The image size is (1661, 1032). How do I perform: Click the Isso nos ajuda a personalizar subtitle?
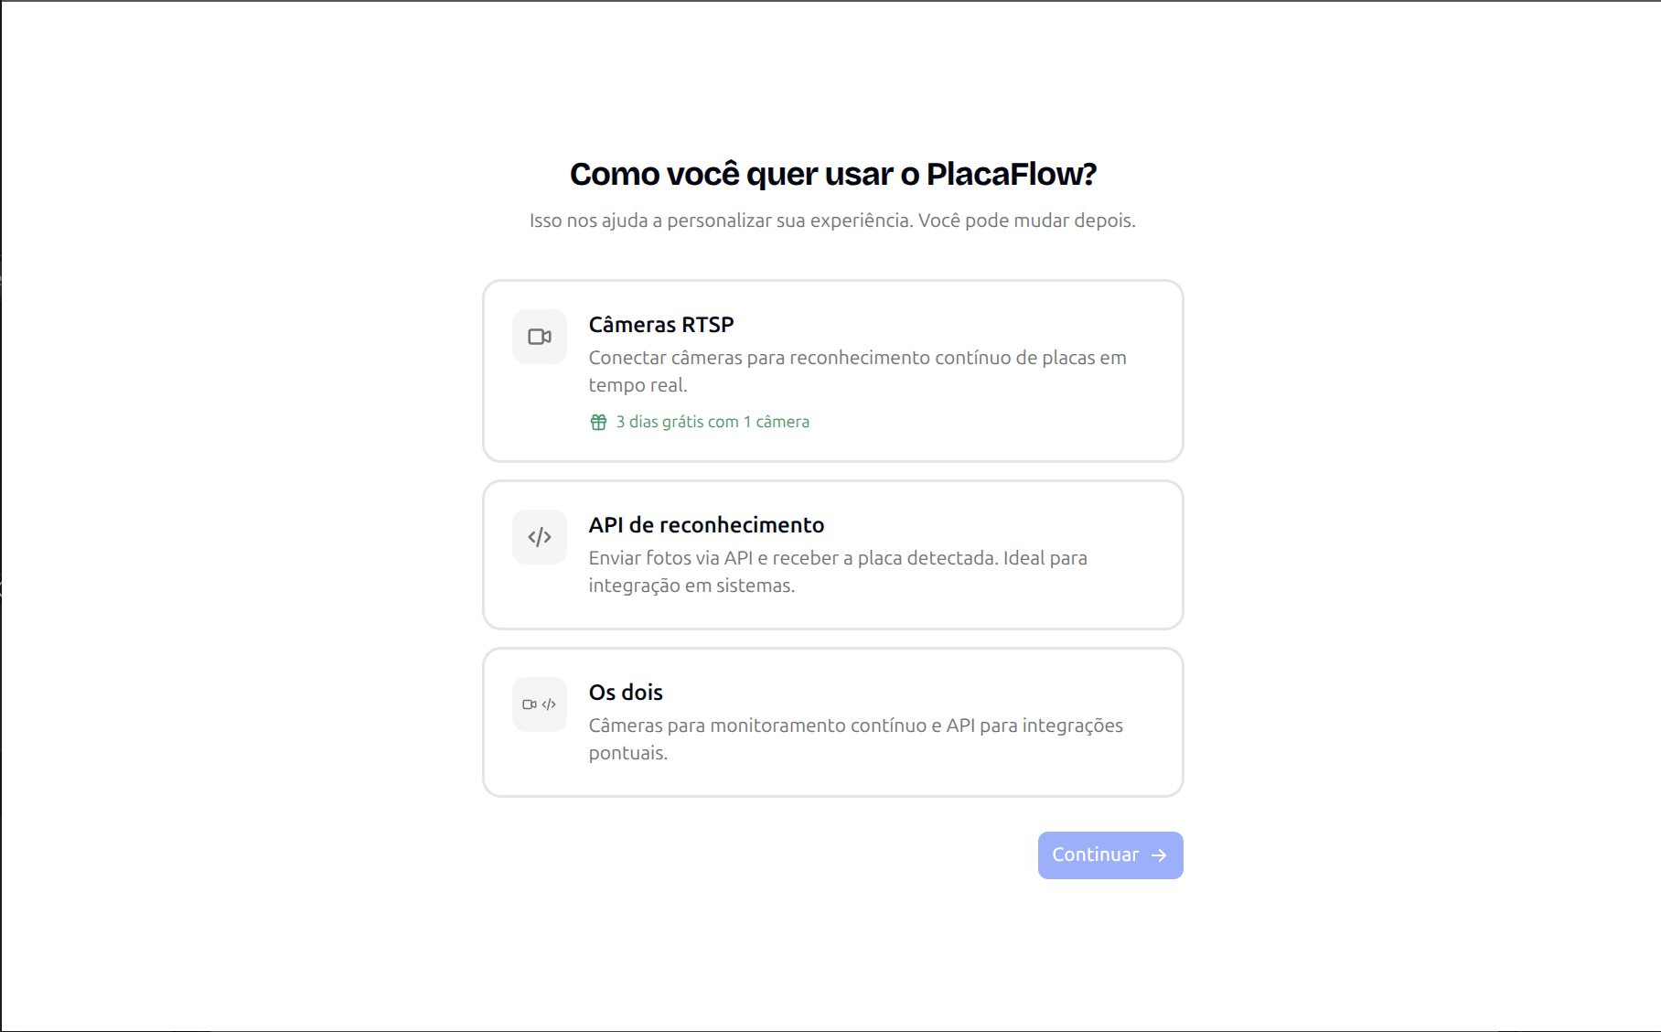pyautogui.click(x=832, y=220)
